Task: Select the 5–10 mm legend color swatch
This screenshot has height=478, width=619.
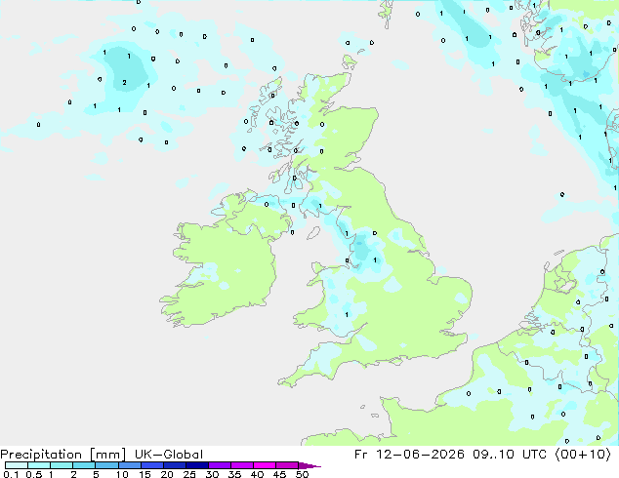Action: (107, 465)
